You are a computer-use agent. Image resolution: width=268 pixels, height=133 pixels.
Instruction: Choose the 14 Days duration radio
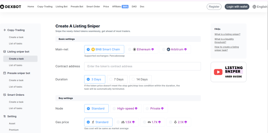click(133, 79)
